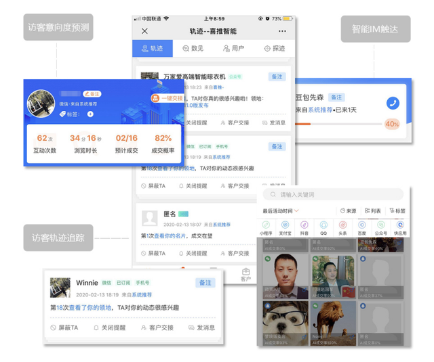View the 34分16秒 浏览时长 stat
434x362 pixels.
pos(85,143)
